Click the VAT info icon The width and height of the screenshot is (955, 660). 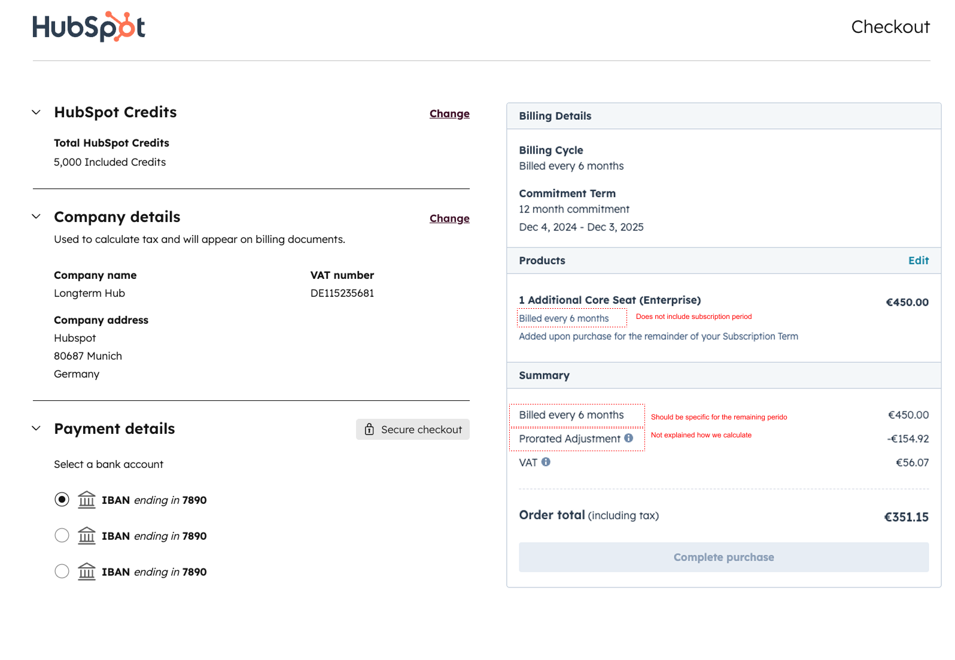(x=546, y=462)
